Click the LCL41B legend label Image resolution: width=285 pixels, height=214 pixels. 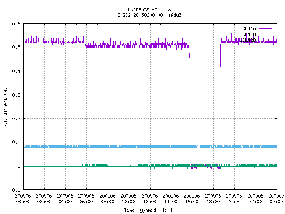click(x=248, y=34)
